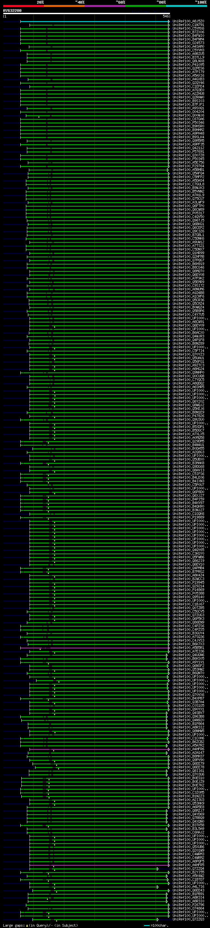210x928 pixels.
Task: Click the cyan ~100% identity legend bar
Action: click(x=186, y=6)
